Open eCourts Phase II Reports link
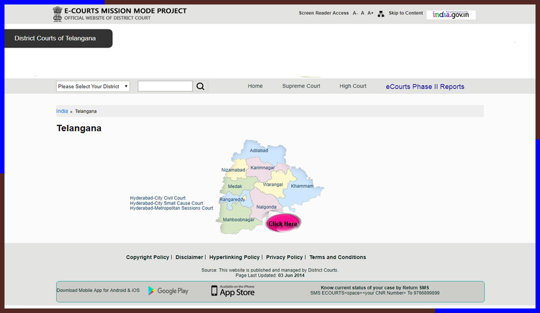 [x=425, y=87]
